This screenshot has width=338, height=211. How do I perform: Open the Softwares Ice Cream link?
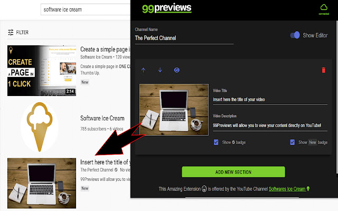point(287,189)
